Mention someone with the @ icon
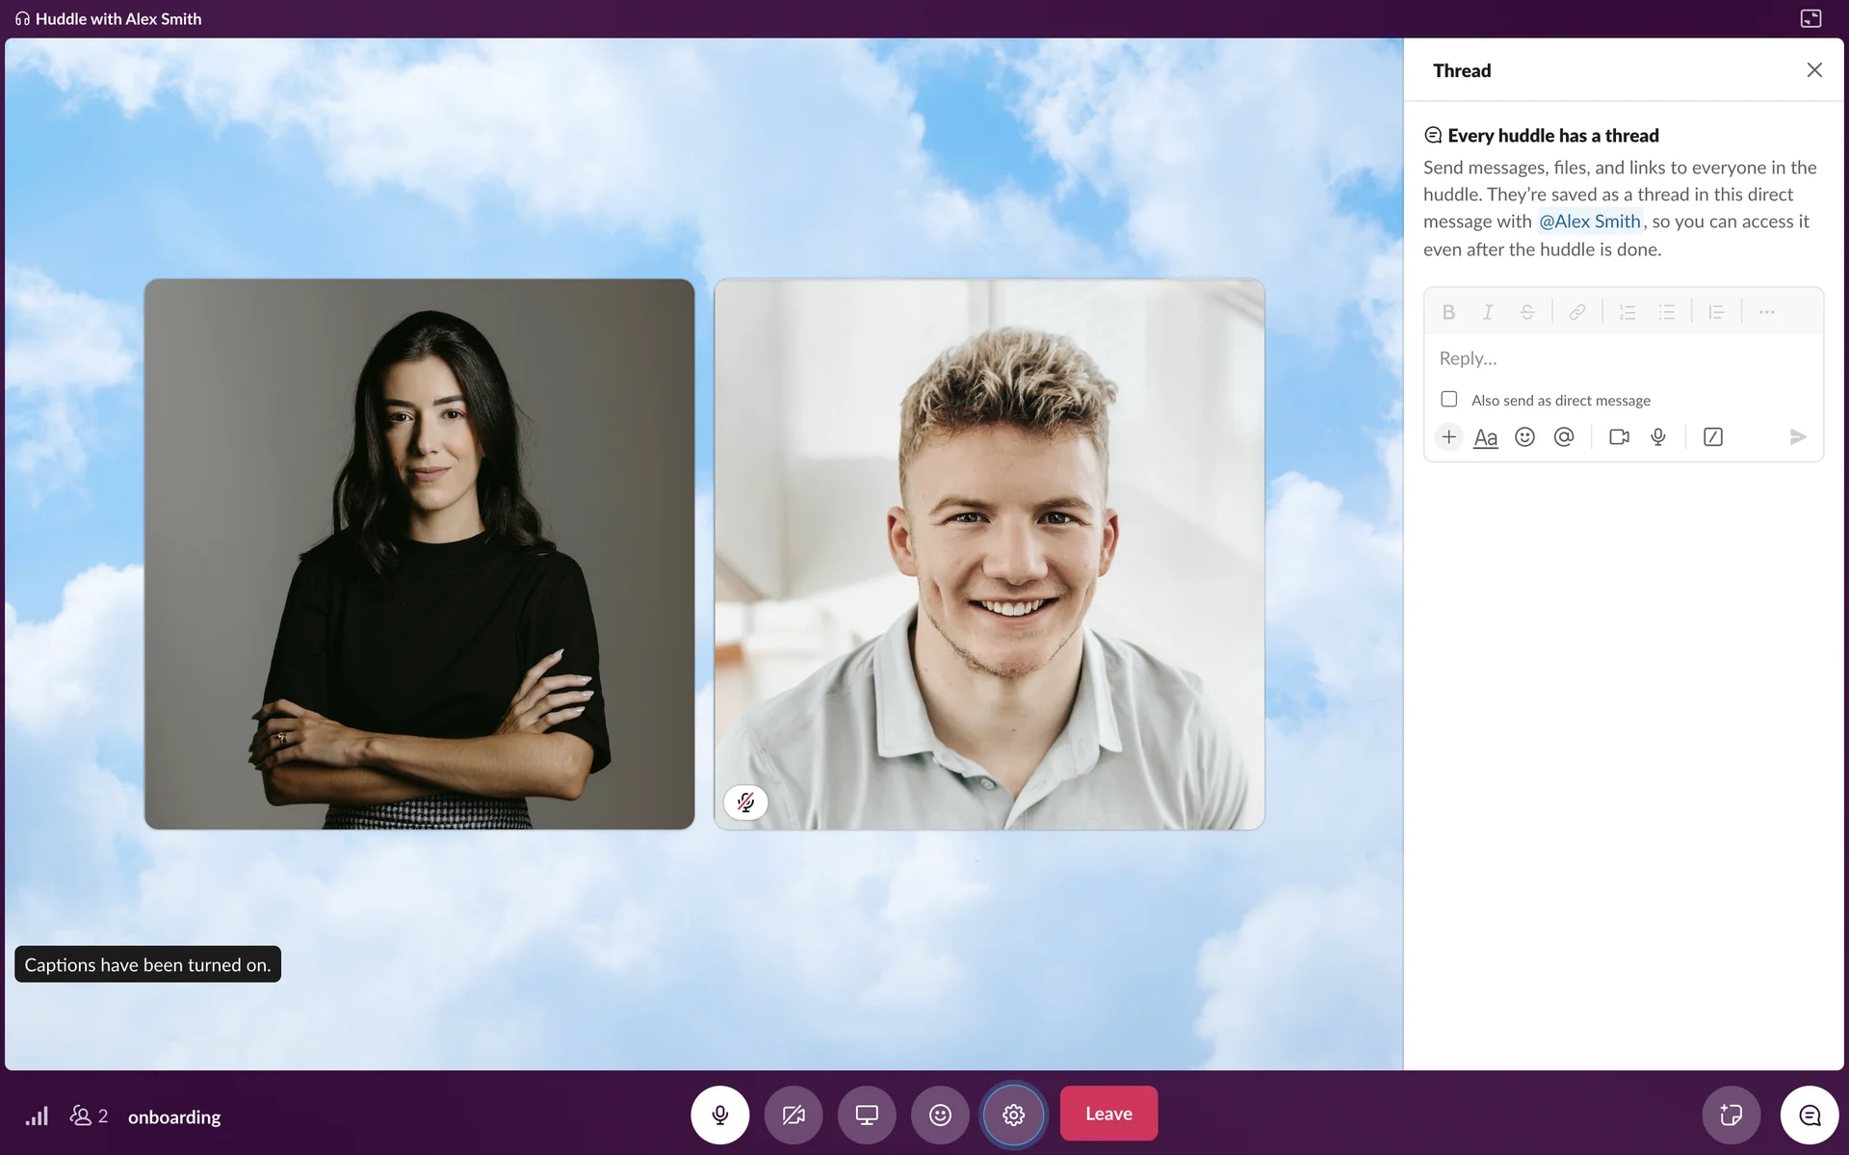1849x1155 pixels. click(1564, 437)
